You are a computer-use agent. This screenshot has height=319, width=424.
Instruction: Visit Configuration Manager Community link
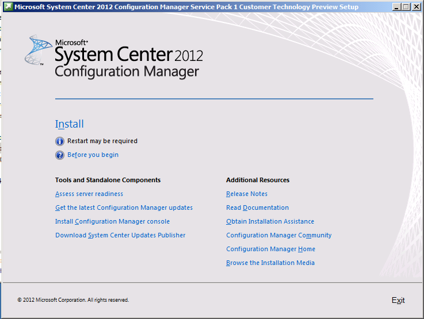click(x=279, y=235)
